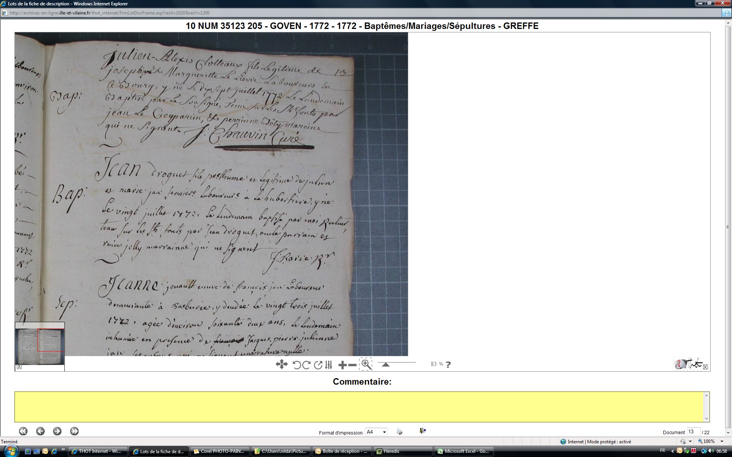Go to first document page

point(23,431)
